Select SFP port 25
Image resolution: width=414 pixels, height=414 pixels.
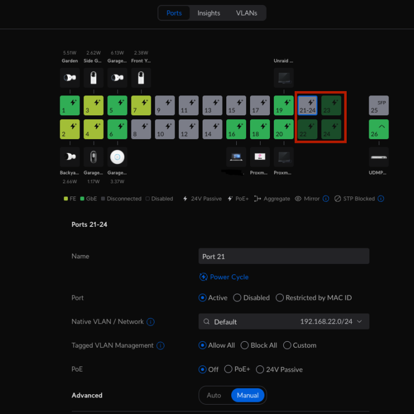[379, 105]
